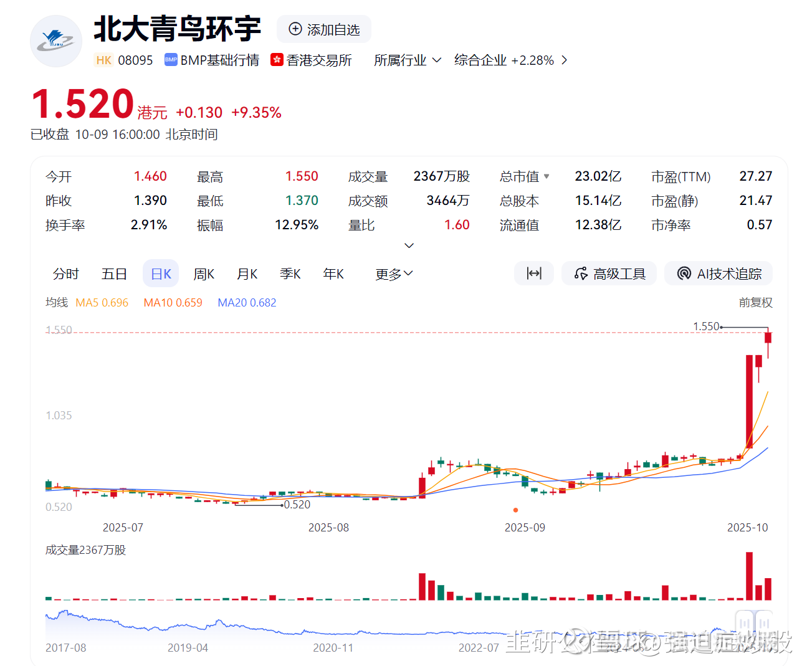Image resolution: width=802 pixels, height=666 pixels.
Task: Switch to 五日 chart tab
Action: tap(115, 274)
